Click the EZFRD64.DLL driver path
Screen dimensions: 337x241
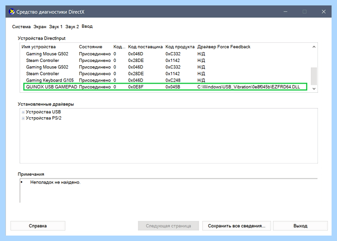tap(248, 87)
